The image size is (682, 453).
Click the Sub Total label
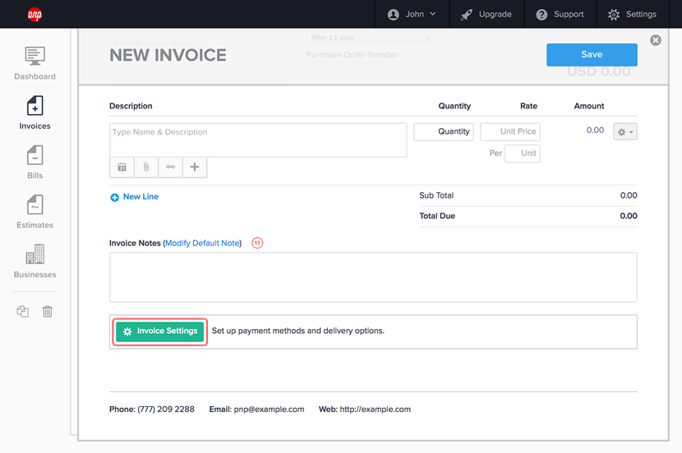point(436,195)
